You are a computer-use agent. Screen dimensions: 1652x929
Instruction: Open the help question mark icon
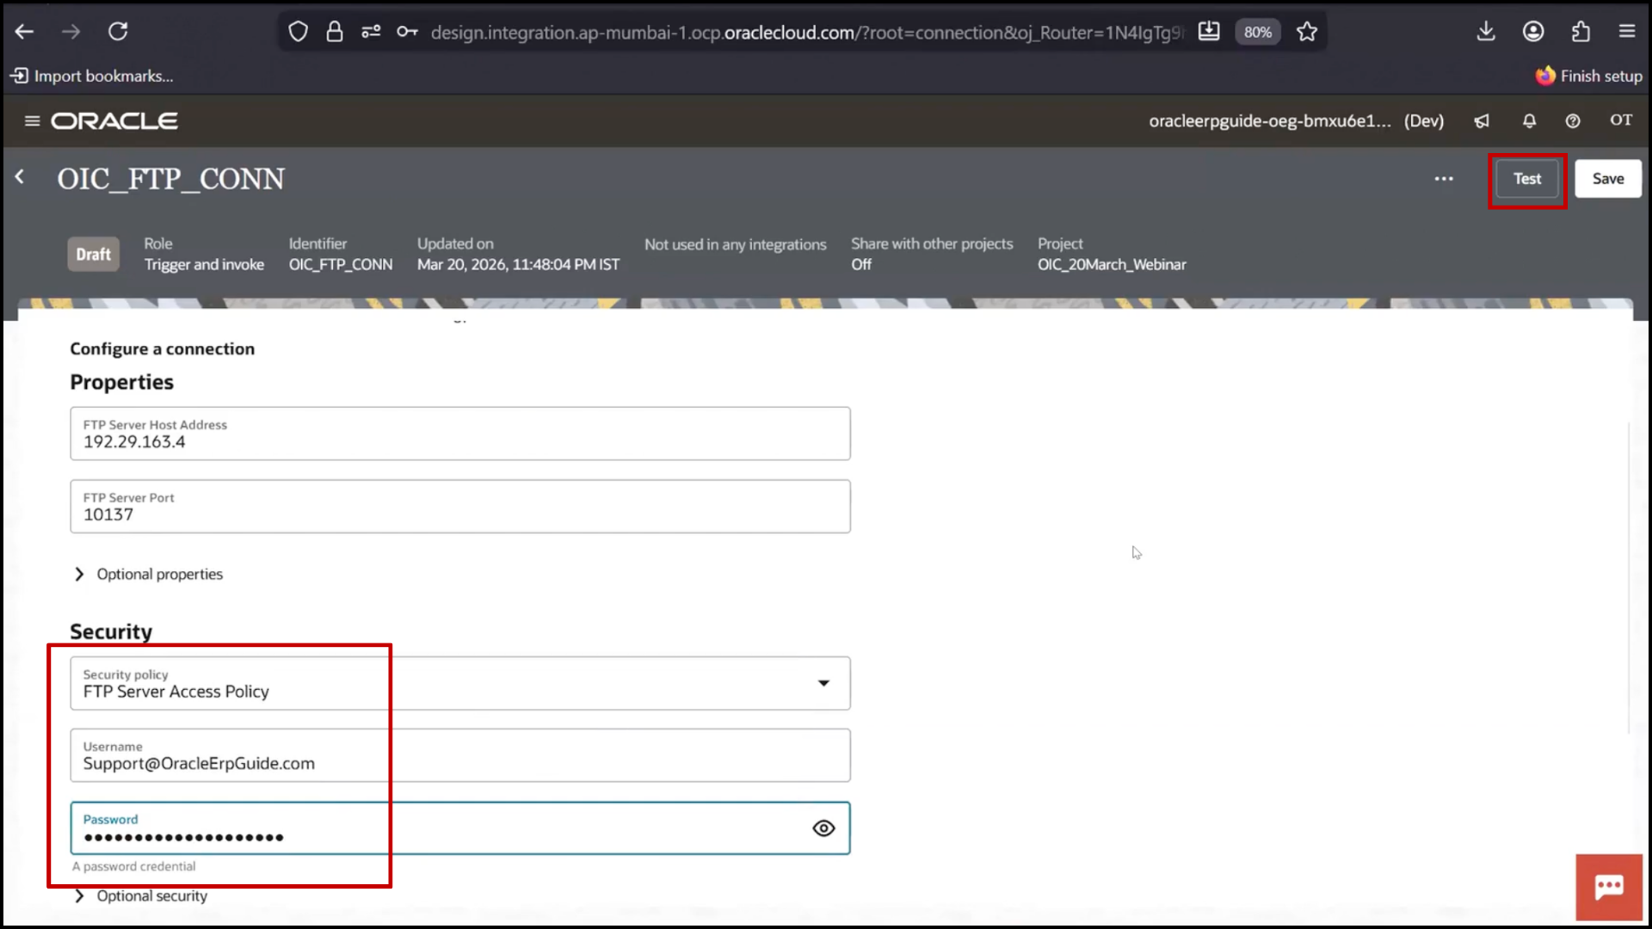coord(1573,121)
